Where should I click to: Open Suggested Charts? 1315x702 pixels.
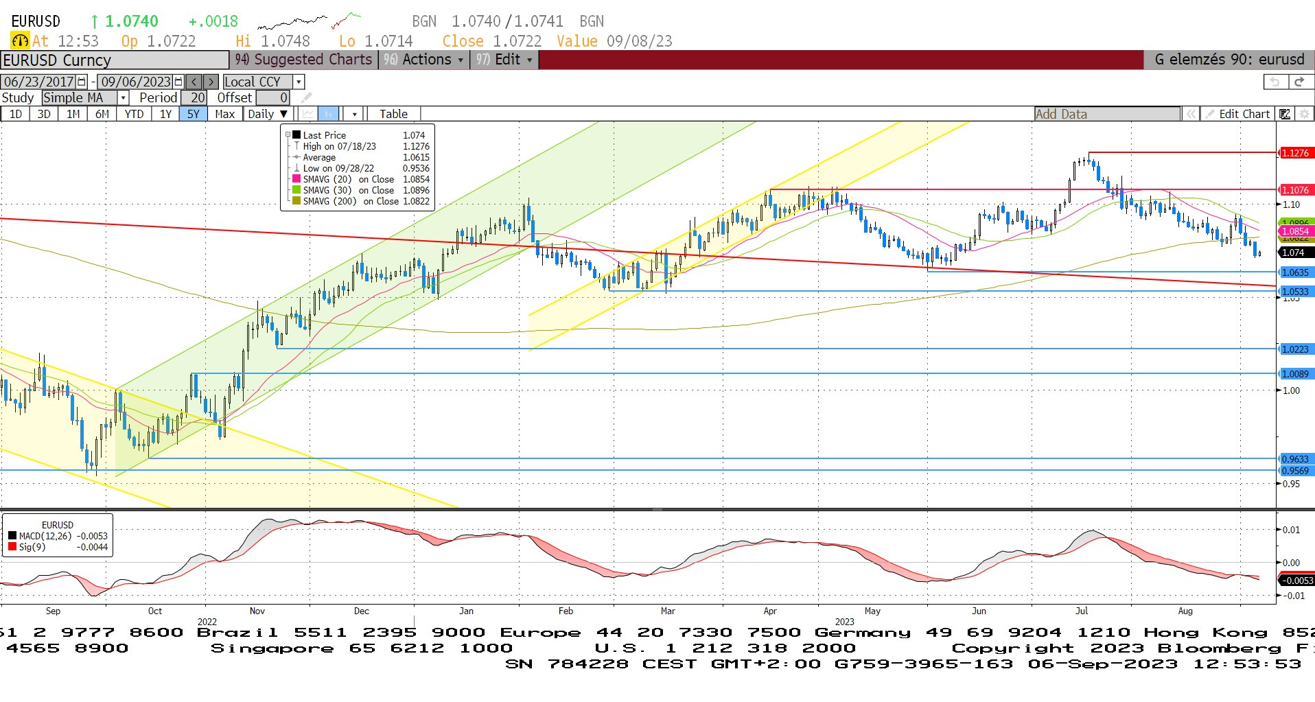tap(303, 60)
